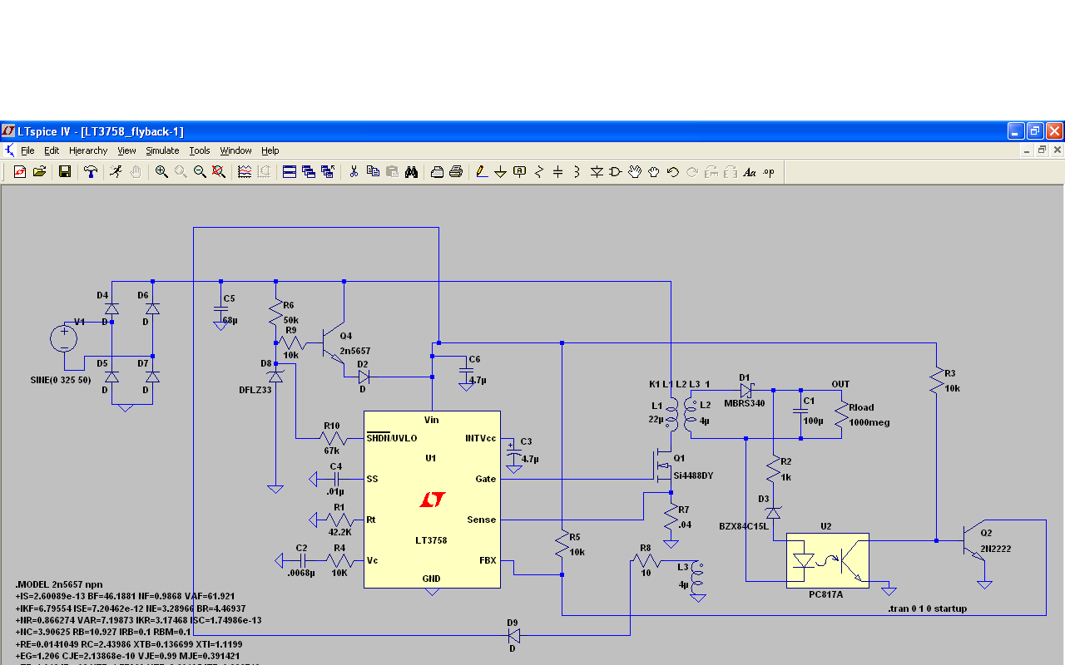Add text with the Aa tool
The height and width of the screenshot is (665, 1065).
750,172
